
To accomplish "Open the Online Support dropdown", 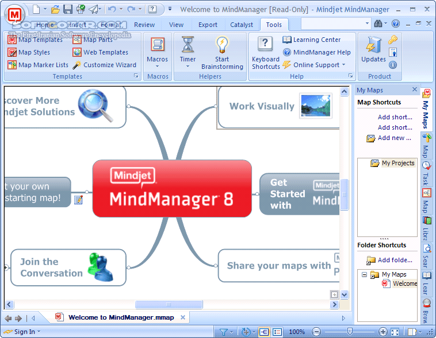I will point(315,65).
